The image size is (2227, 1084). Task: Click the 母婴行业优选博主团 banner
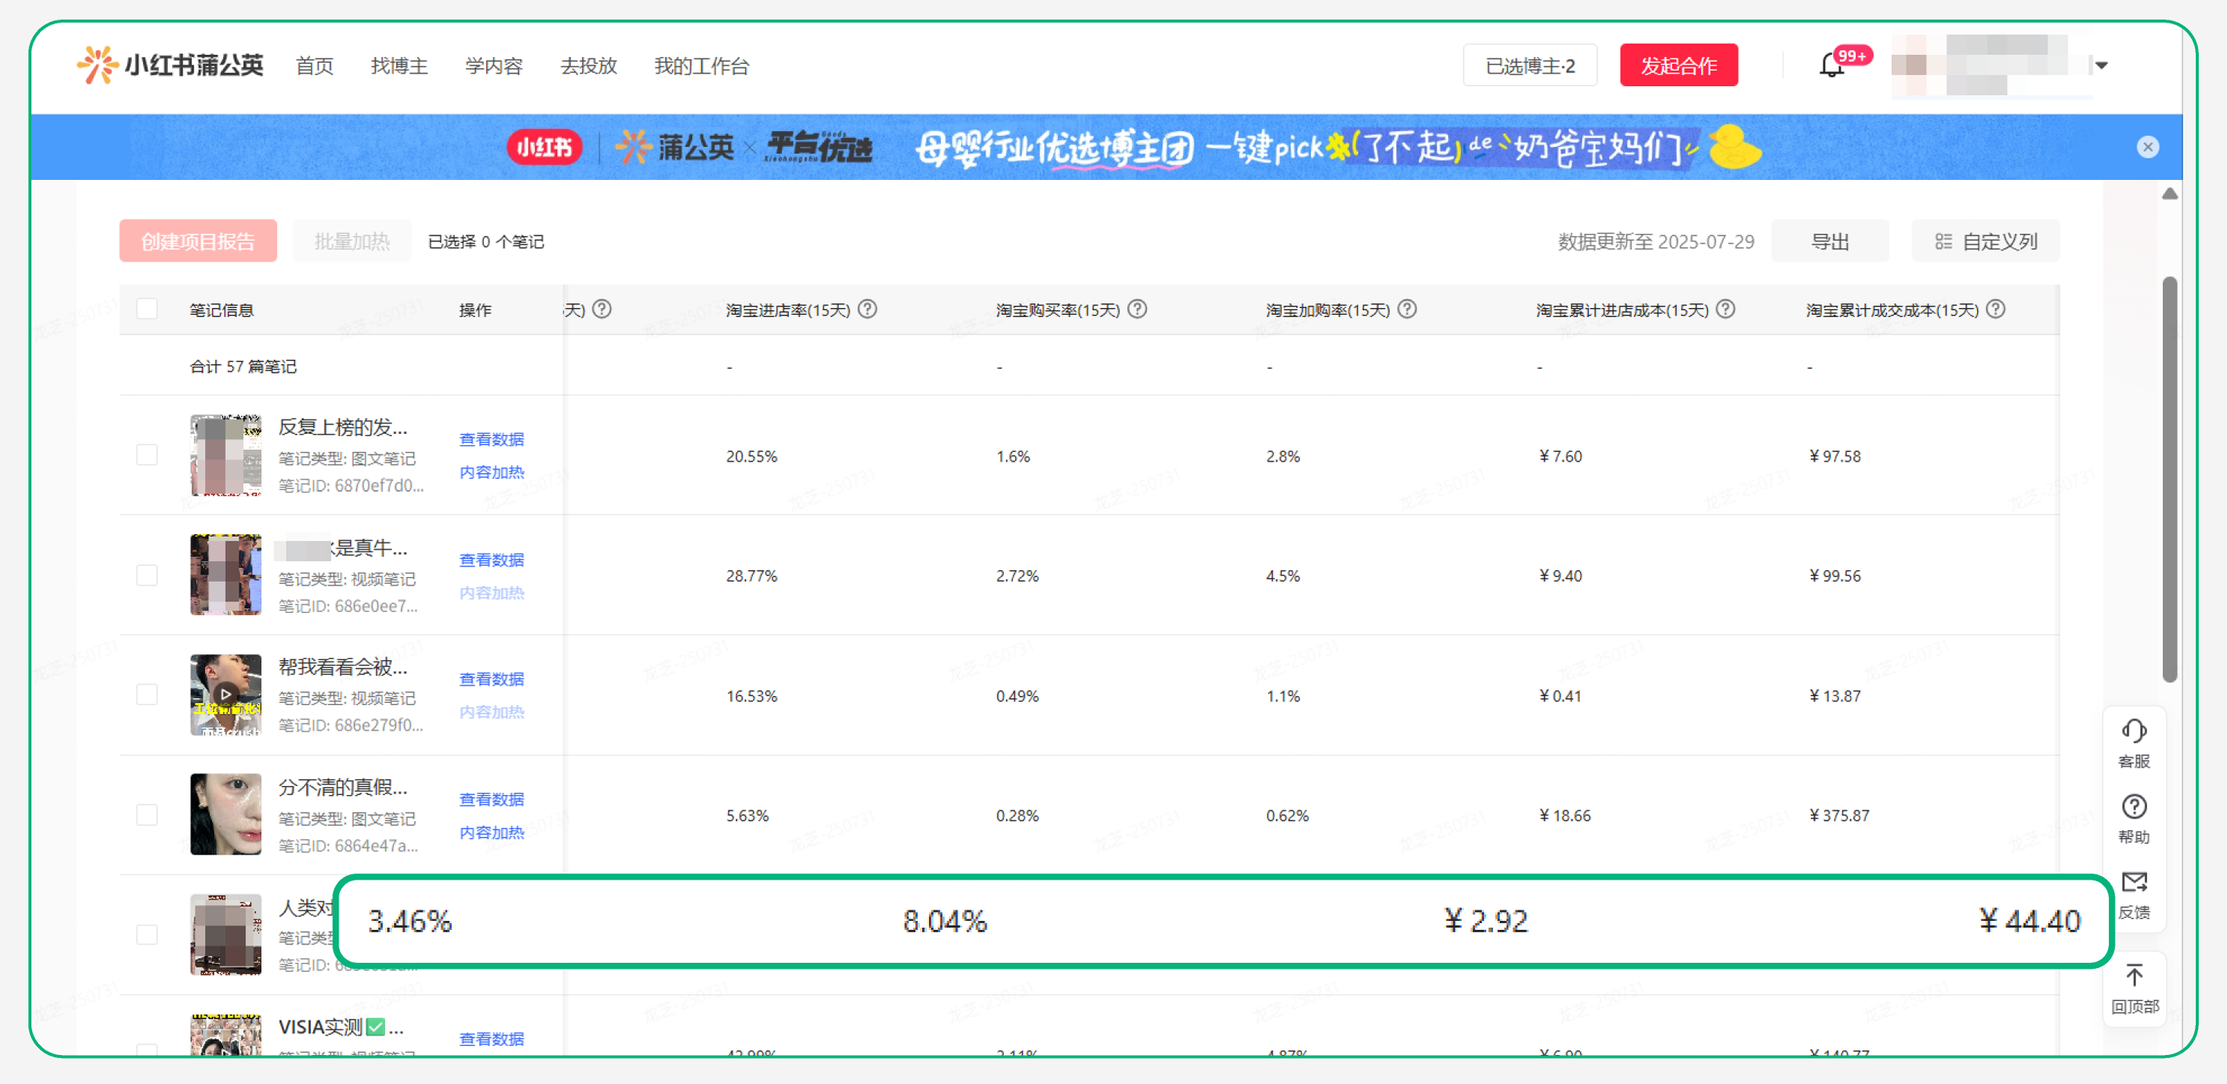click(x=1105, y=147)
